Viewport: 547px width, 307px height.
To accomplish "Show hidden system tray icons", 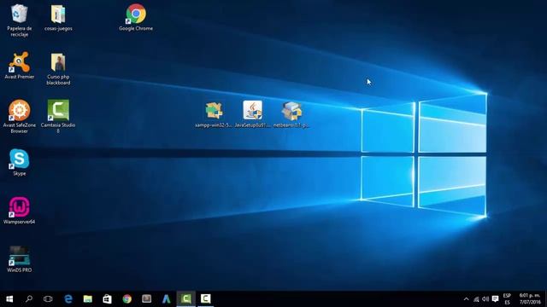I will (466, 299).
